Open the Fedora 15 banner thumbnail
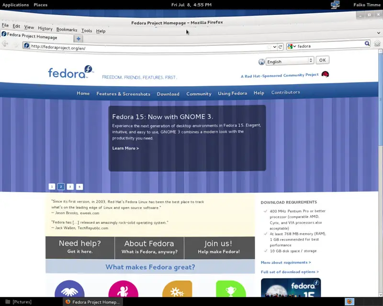 tap(291, 287)
